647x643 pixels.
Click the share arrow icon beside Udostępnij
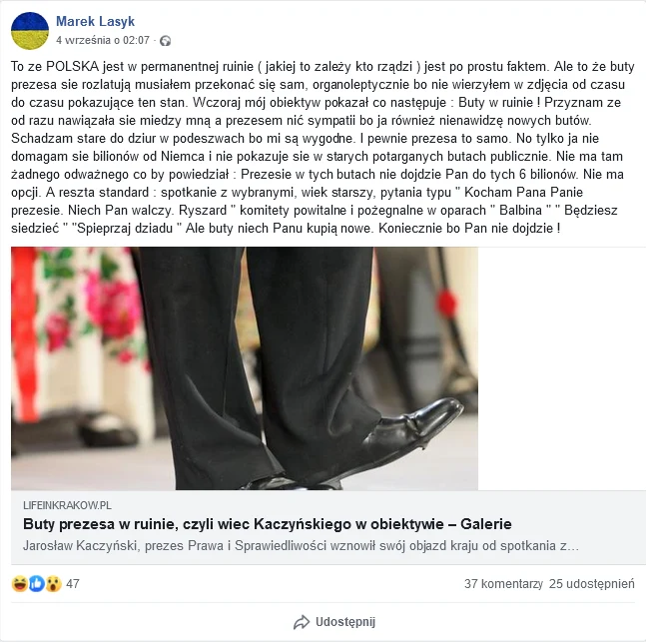coord(302,622)
